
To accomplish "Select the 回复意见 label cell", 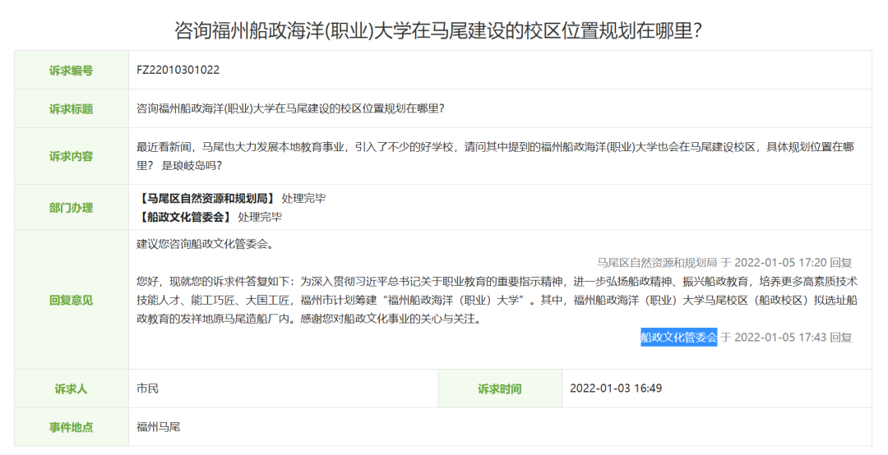I will [72, 300].
